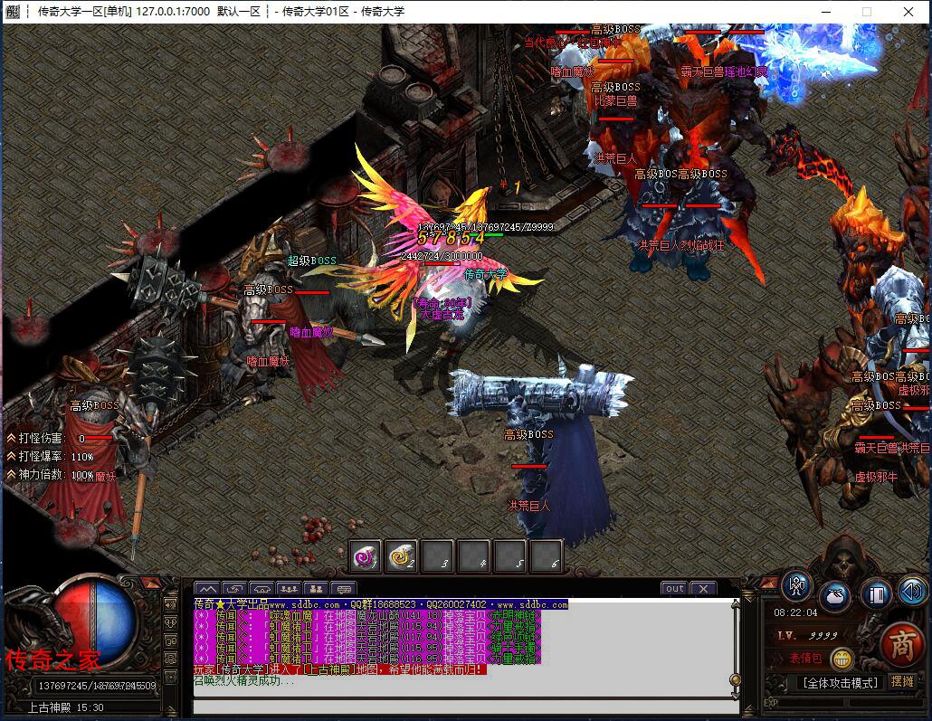Click the chat bubble toolbar icon

pos(344,588)
